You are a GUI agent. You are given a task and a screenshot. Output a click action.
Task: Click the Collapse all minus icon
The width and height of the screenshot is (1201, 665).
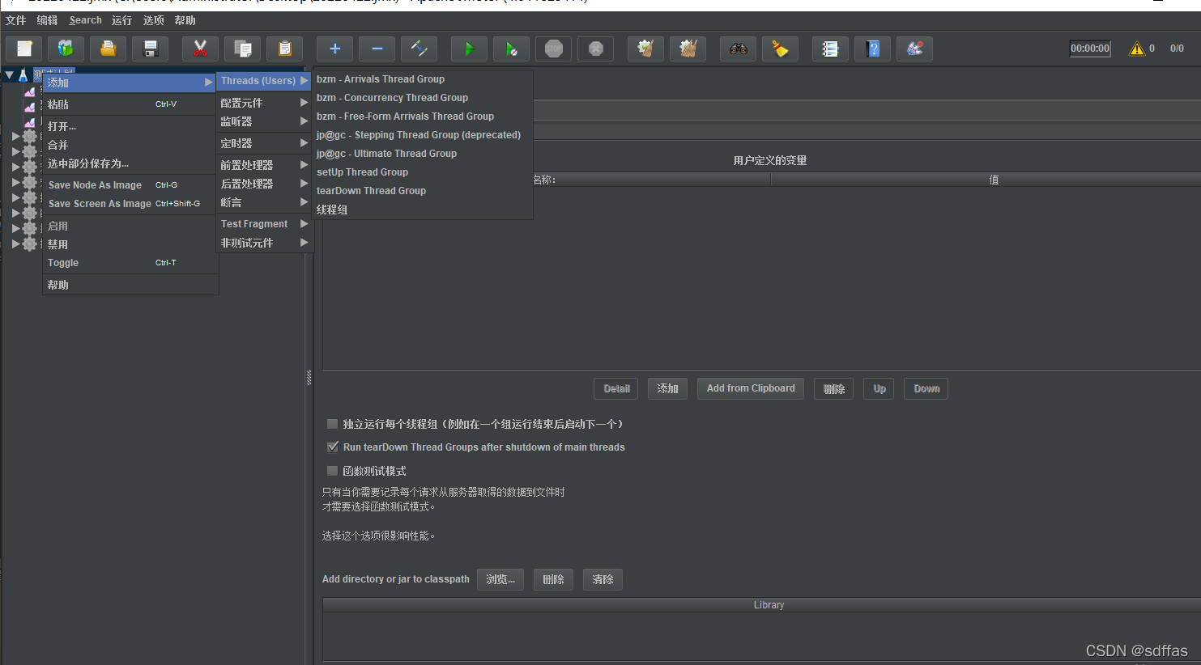point(377,49)
